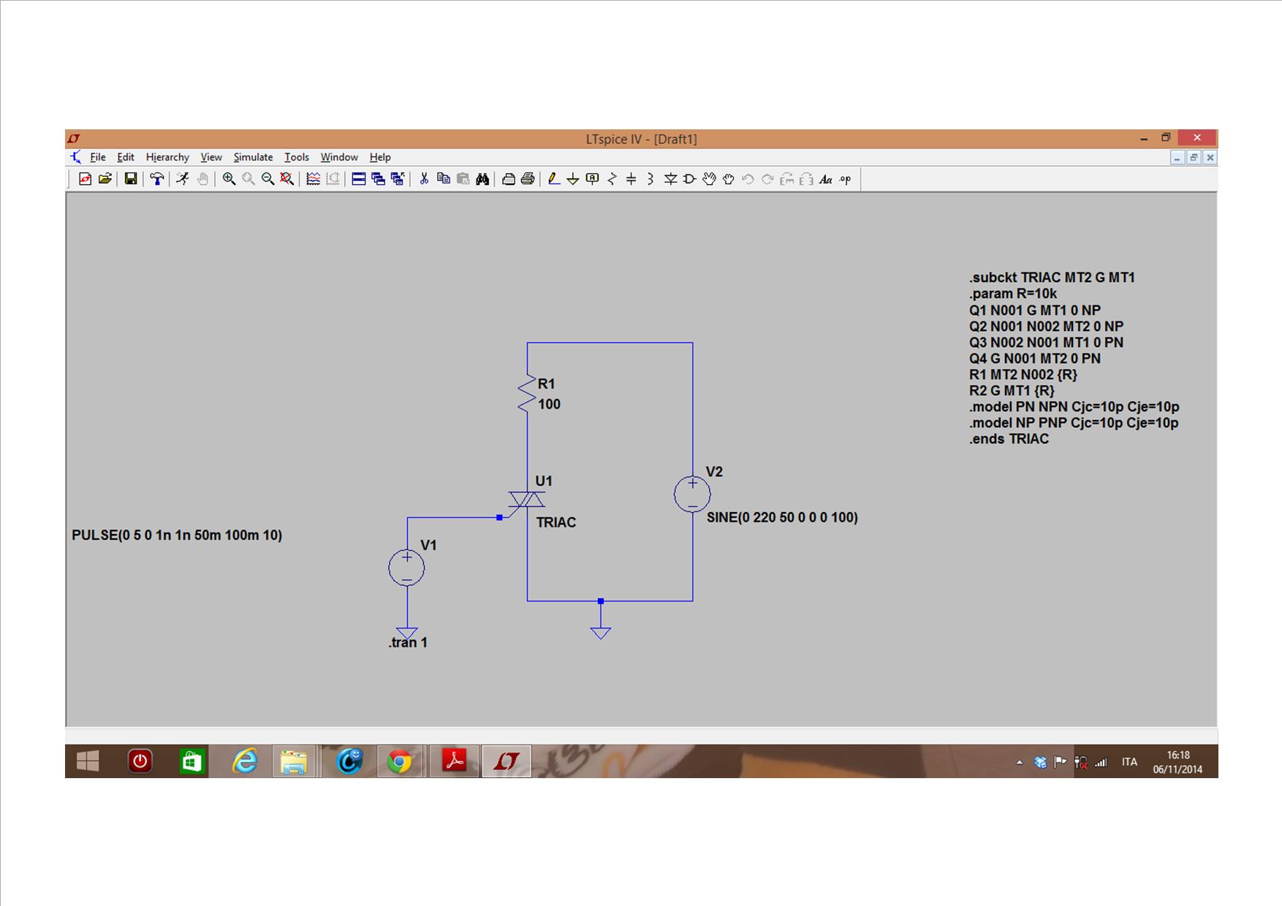Click the .tran 1 directive text
This screenshot has height=906, width=1282.
408,643
